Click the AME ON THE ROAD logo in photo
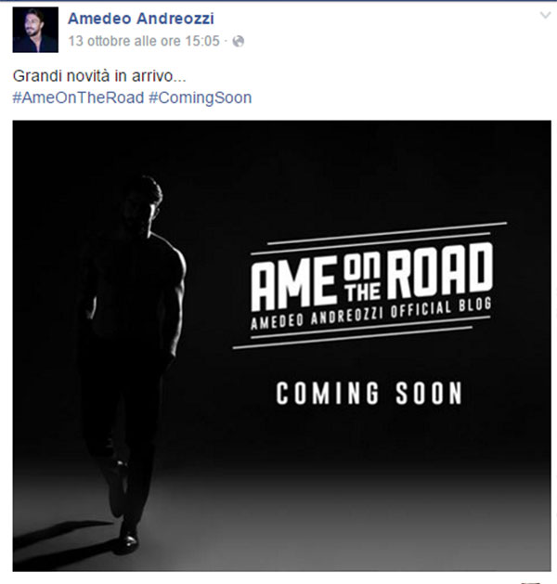557x584 pixels. pyautogui.click(x=370, y=285)
